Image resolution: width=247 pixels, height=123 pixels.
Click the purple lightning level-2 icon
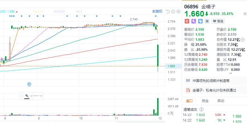pos(194,21)
